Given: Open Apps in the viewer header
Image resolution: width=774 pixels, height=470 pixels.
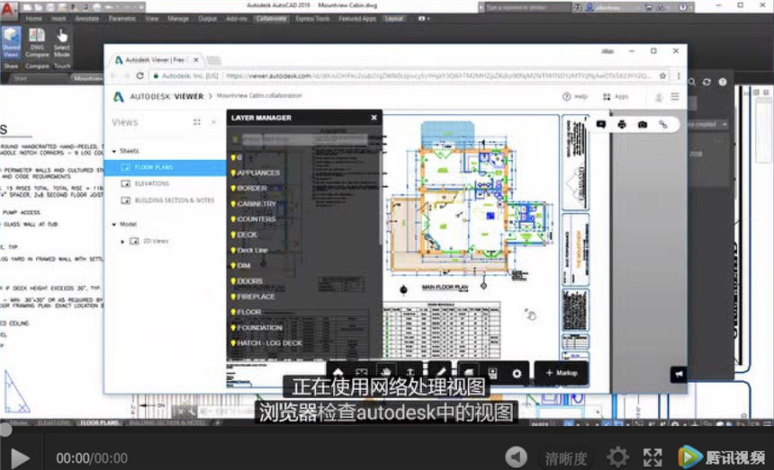Looking at the screenshot, I should pyautogui.click(x=616, y=96).
